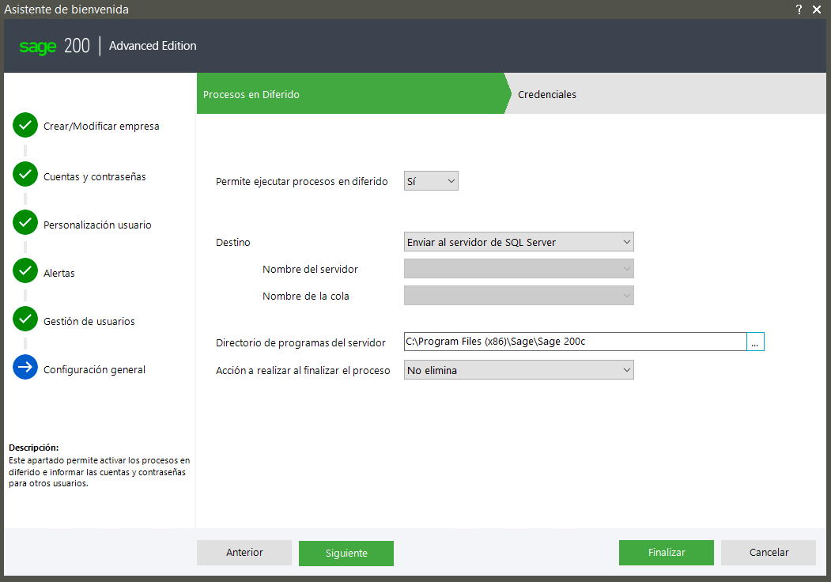Click the Acción a realizar al finalizar label

(303, 371)
